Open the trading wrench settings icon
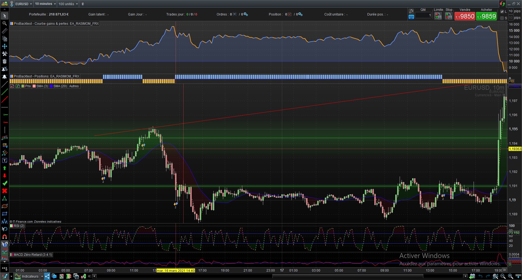Screen dimensions: 522x280 411,11
